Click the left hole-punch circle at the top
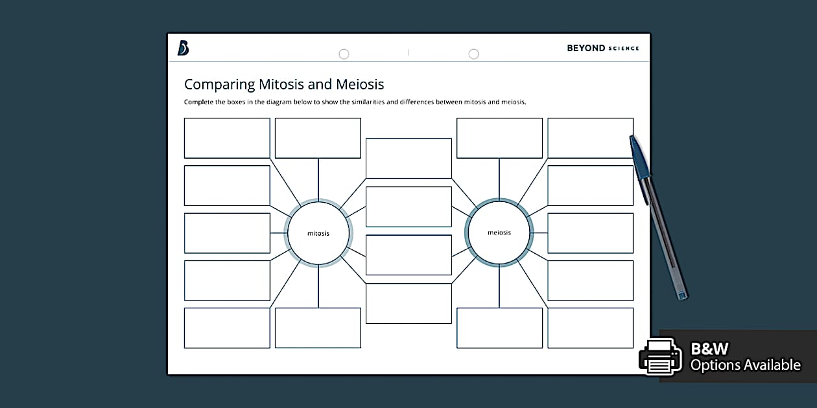 coord(344,54)
